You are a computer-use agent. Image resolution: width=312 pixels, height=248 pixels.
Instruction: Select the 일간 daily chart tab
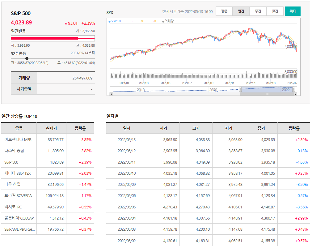(241, 11)
